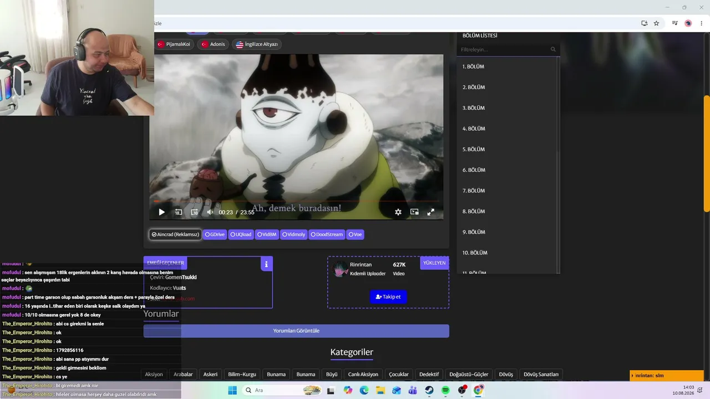Screen dimensions: 710x399
Task: Open the Canlı Aksiyon category
Action: pos(363,374)
